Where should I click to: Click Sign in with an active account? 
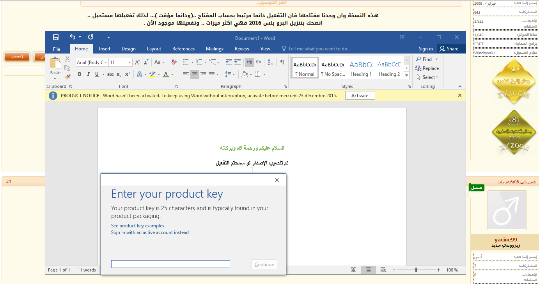(x=150, y=232)
